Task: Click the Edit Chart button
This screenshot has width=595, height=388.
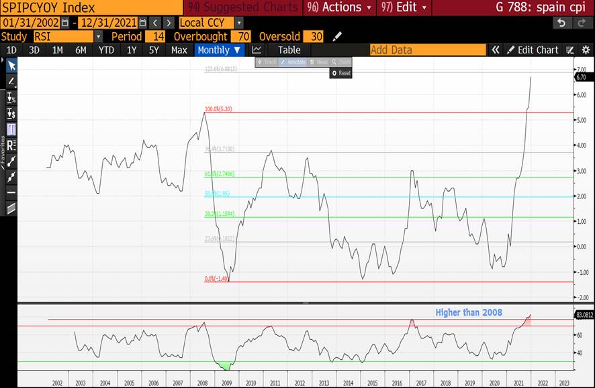Action: pos(533,50)
